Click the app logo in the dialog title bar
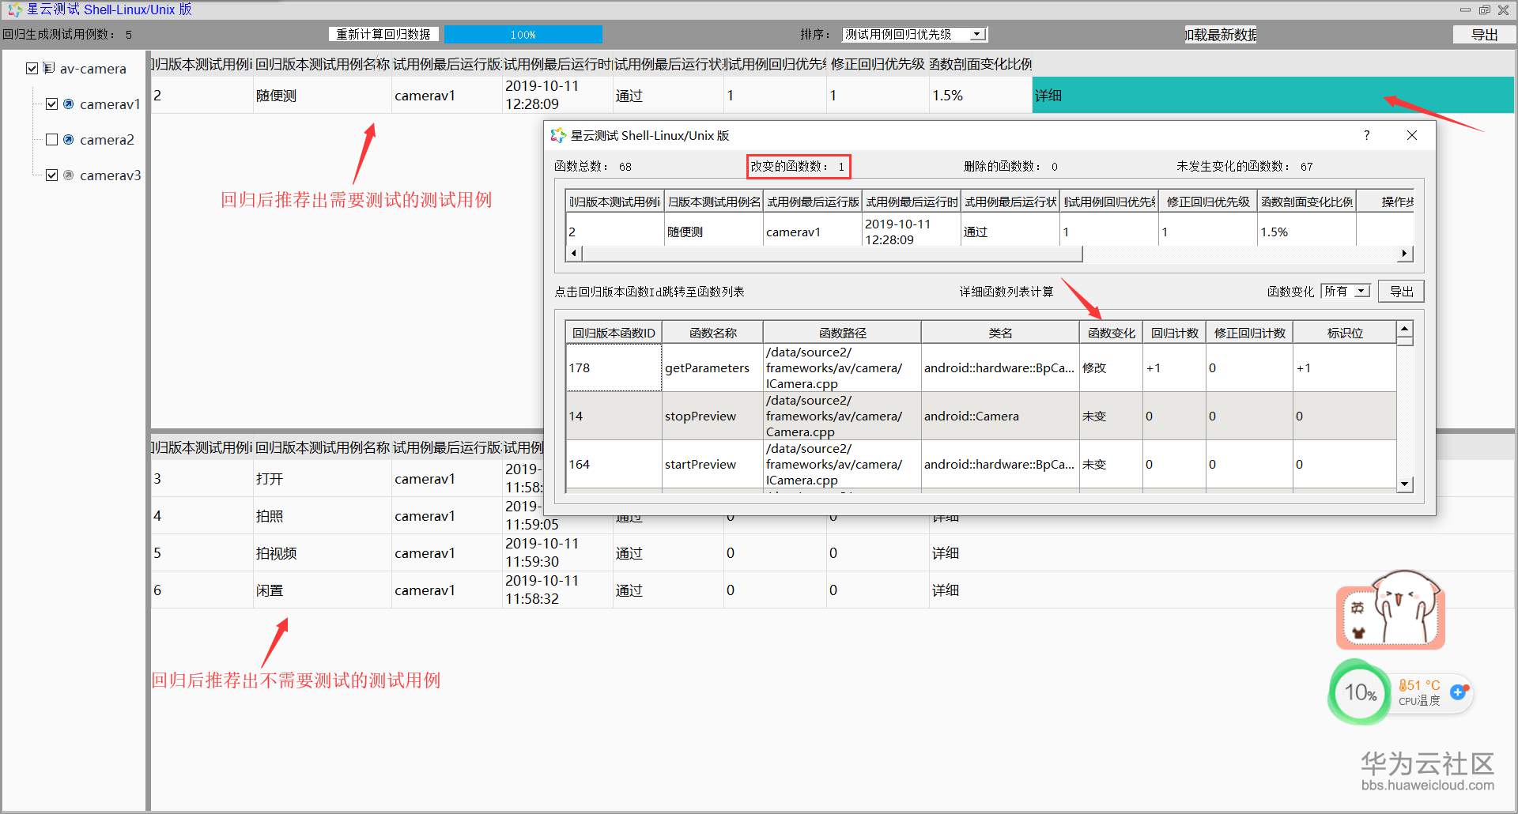This screenshot has width=1518, height=814. click(x=558, y=135)
